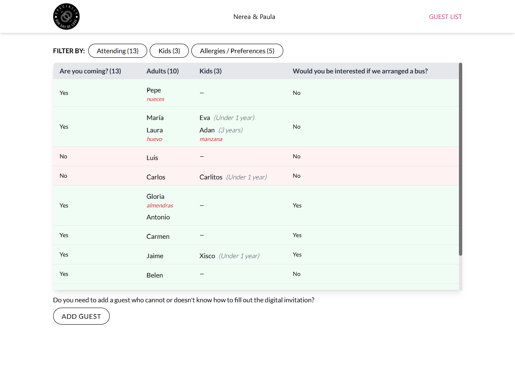Image resolution: width=515 pixels, height=379 pixels.
Task: Click Carlos row's attending answer No
Action: 63,176
